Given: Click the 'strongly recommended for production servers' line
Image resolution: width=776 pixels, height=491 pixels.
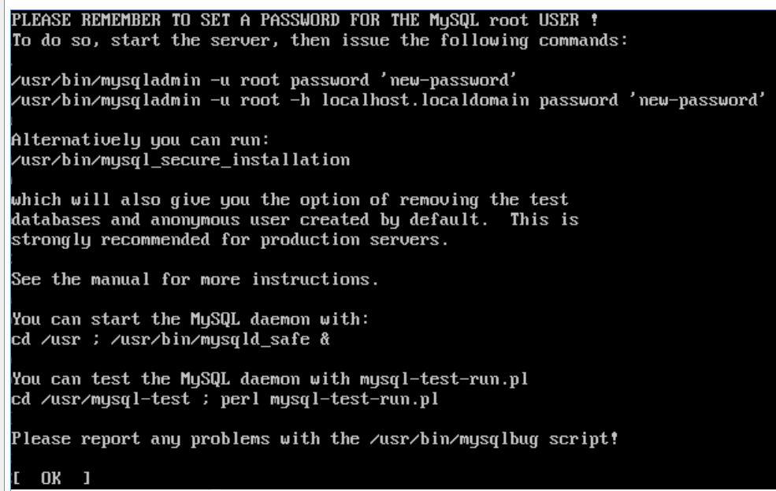Looking at the screenshot, I should (229, 240).
